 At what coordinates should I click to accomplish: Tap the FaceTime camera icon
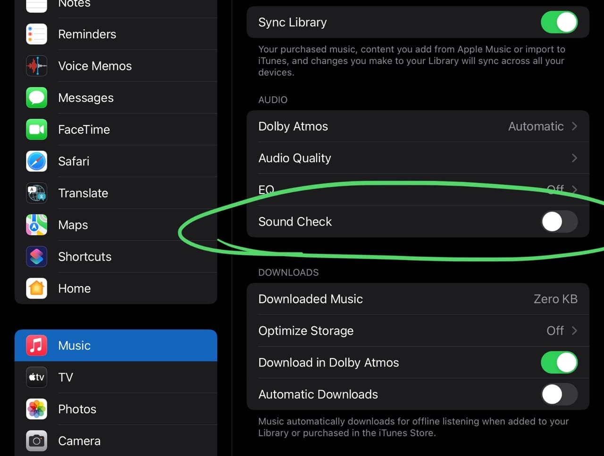click(36, 130)
